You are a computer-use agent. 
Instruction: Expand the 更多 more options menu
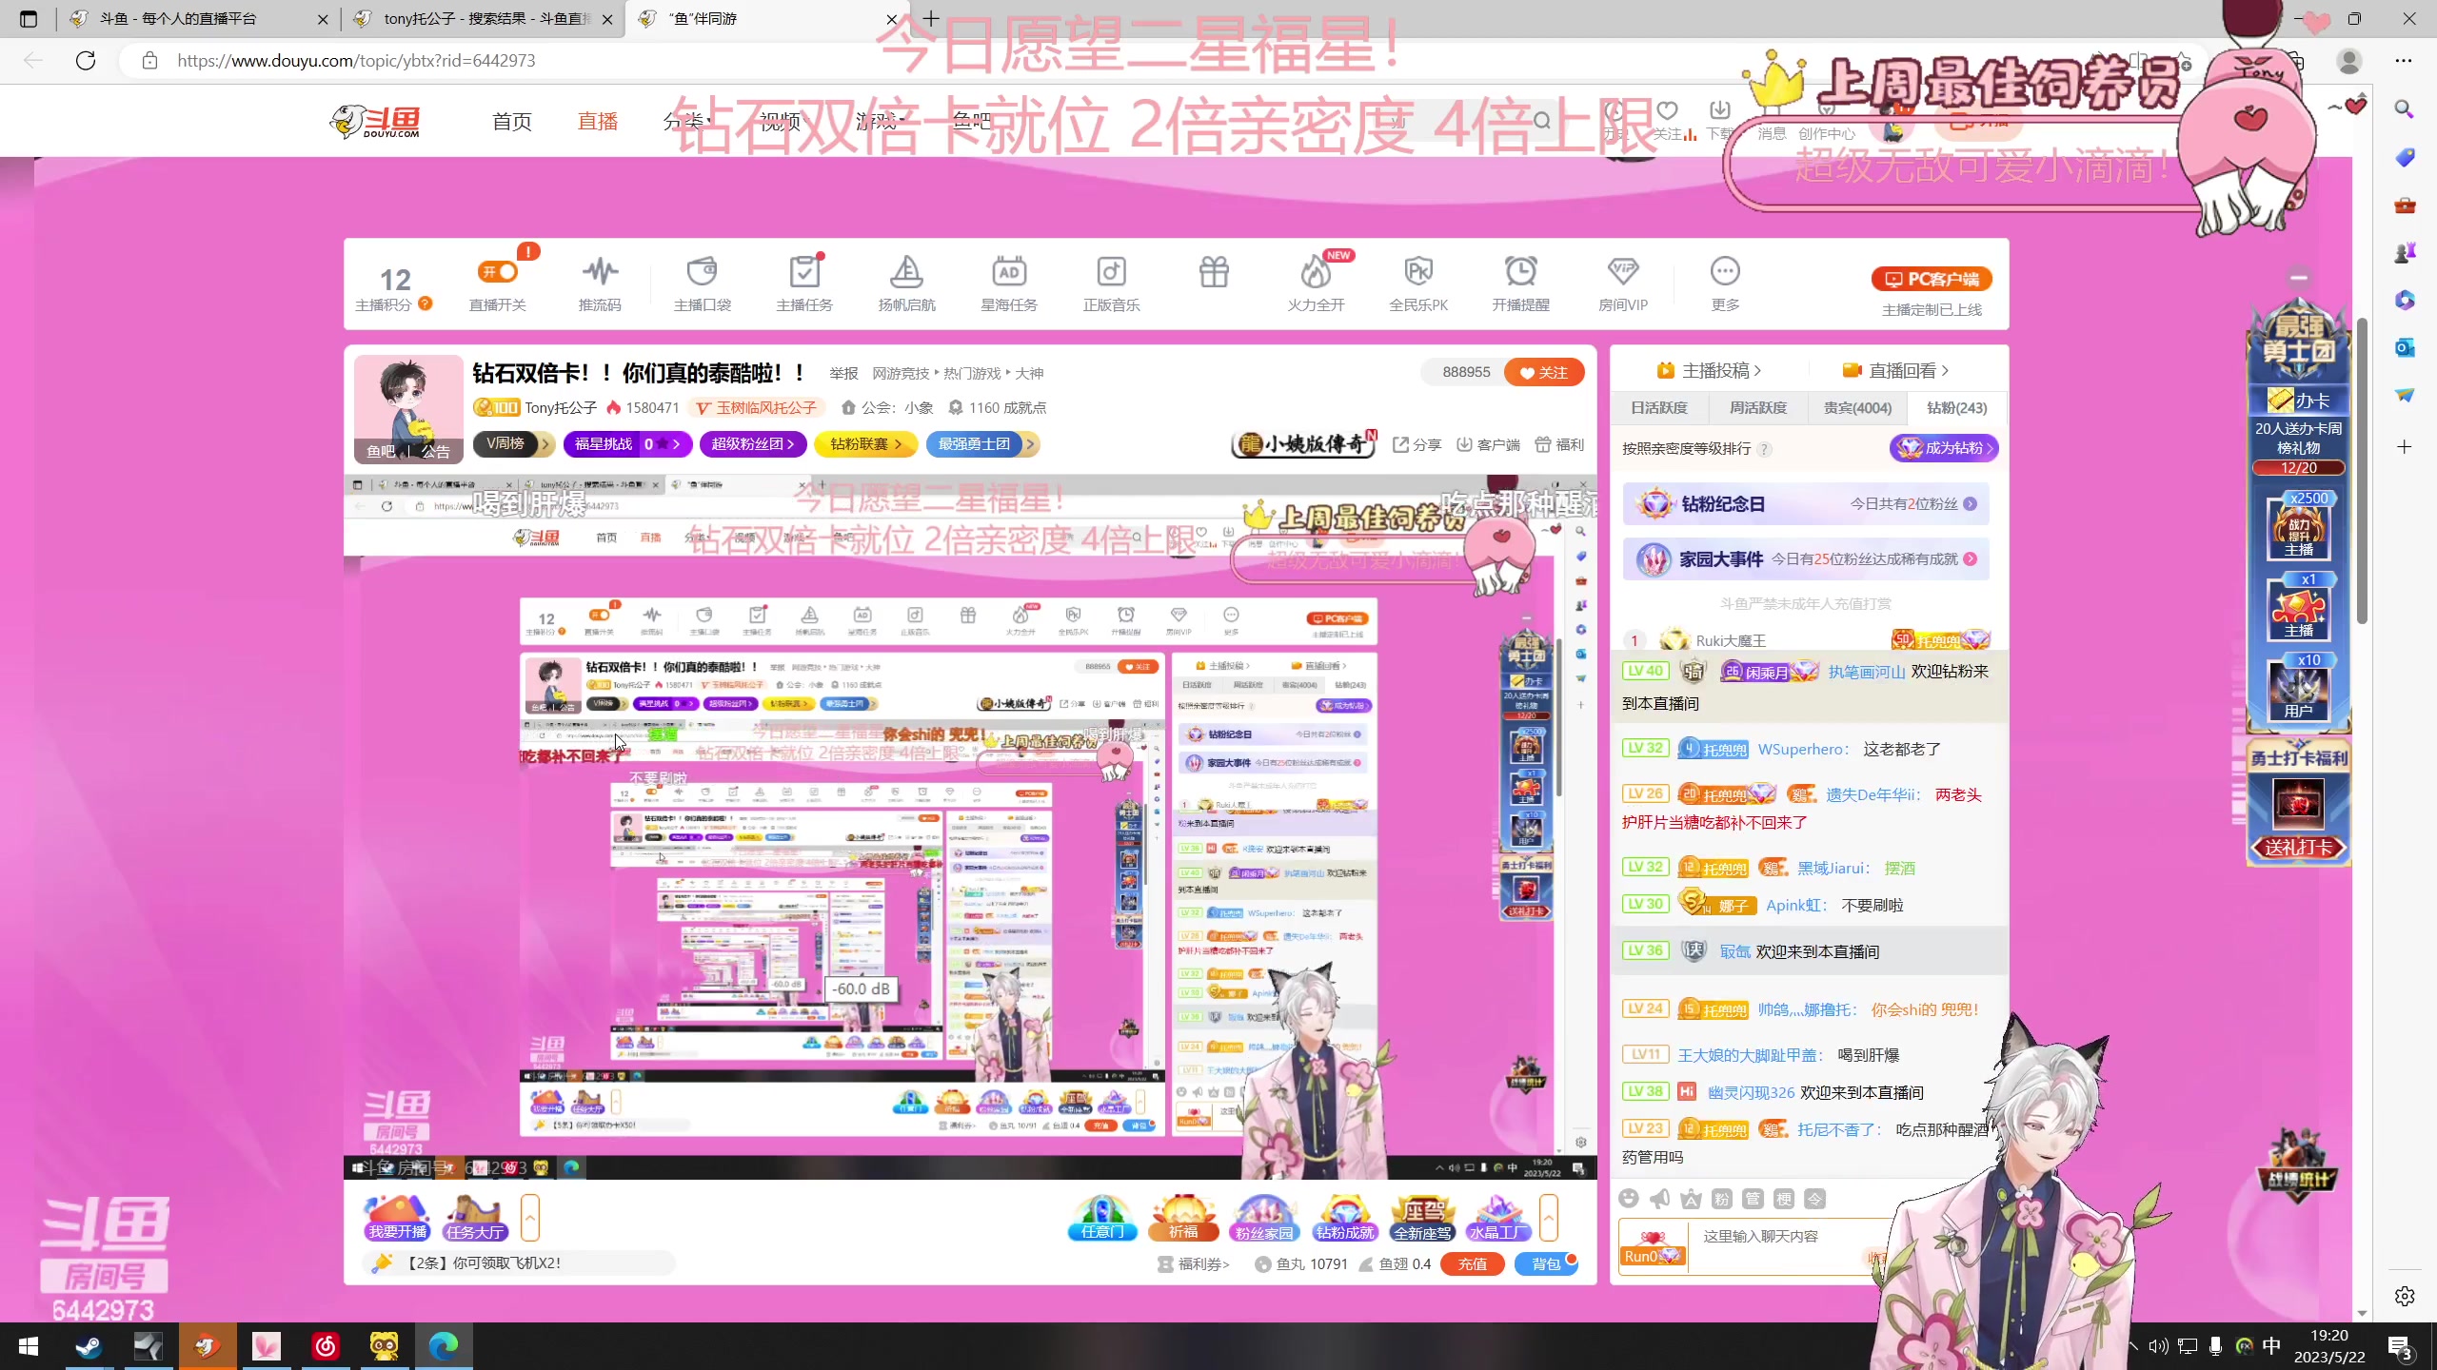[x=1725, y=284]
